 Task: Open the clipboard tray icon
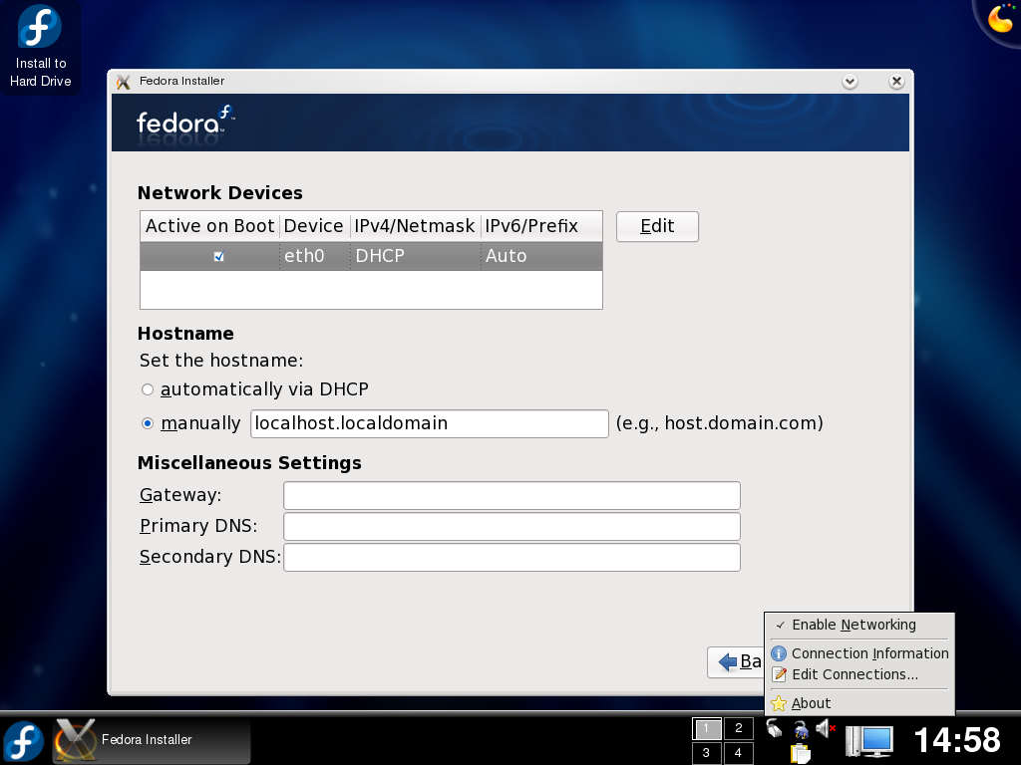coord(801,753)
